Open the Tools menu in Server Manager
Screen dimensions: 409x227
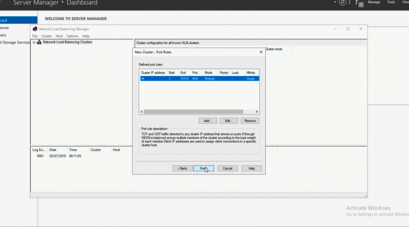[x=391, y=2]
